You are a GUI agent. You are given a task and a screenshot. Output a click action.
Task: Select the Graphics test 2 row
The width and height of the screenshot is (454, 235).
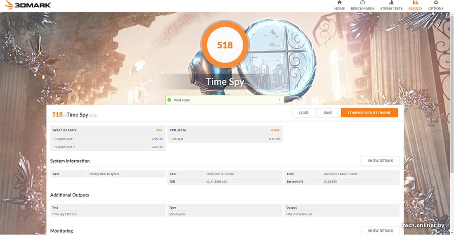click(108, 147)
